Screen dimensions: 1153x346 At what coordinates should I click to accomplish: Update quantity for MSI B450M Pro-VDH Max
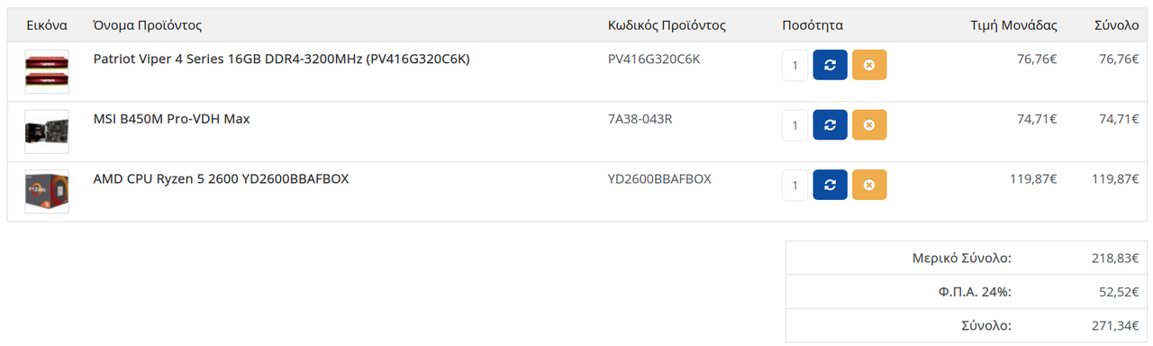[830, 124]
